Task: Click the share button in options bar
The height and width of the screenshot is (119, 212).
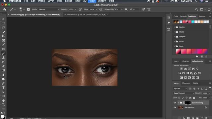Action: coord(209,9)
